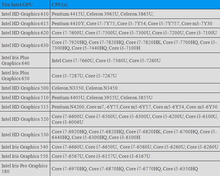This screenshot has height=176, width=220.
Task: Select the Intel HD Graphics 515 cell
Action: tap(25, 107)
